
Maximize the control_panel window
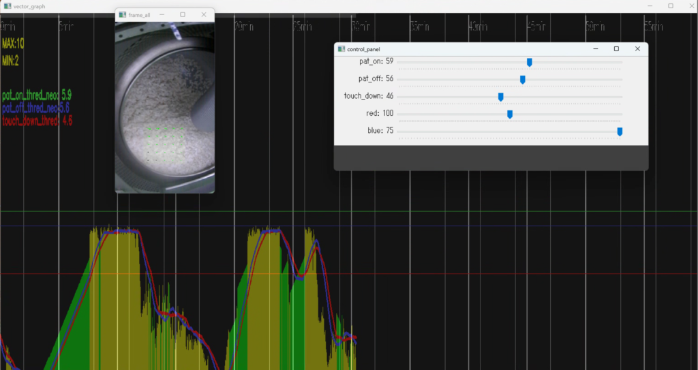[616, 49]
